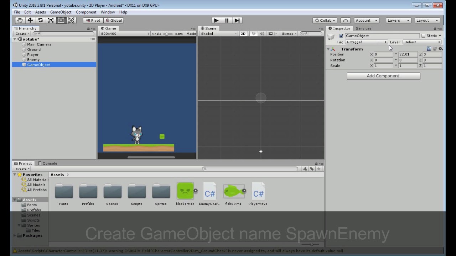Viewport: 456px width, 256px height.
Task: Collapse the Favorites tree
Action: (x=15, y=175)
